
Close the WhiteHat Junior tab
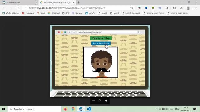click(36, 2)
